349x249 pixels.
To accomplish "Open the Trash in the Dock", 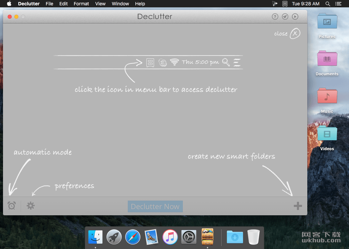I will 254,237.
